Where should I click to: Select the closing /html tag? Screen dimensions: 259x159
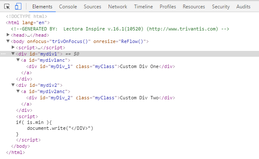[x=16, y=152]
